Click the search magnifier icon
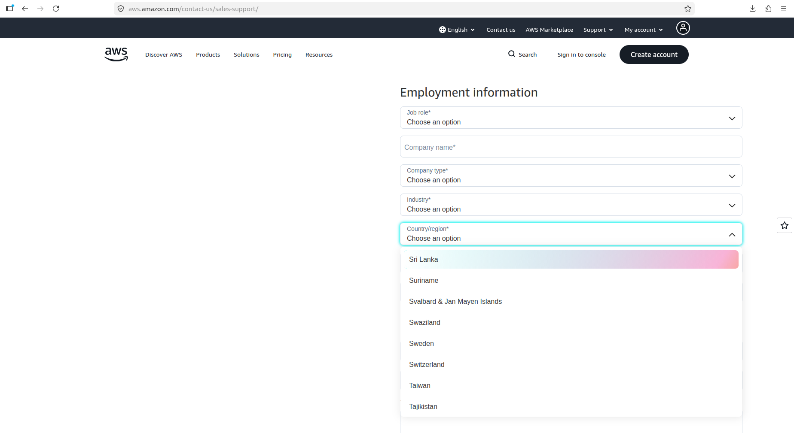 click(511, 54)
